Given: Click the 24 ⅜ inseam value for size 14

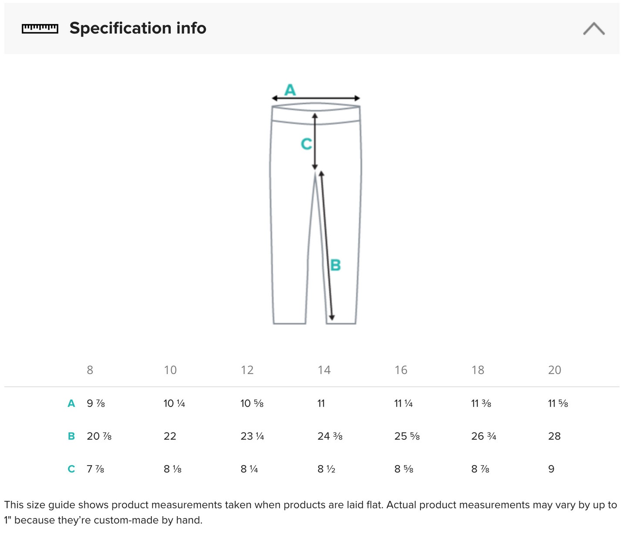Looking at the screenshot, I should (x=330, y=436).
